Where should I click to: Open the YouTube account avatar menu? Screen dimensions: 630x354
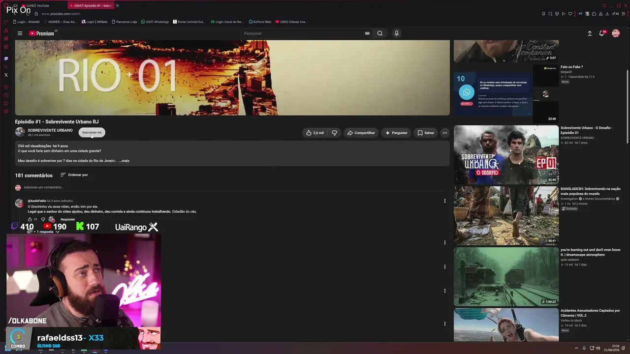(616, 33)
